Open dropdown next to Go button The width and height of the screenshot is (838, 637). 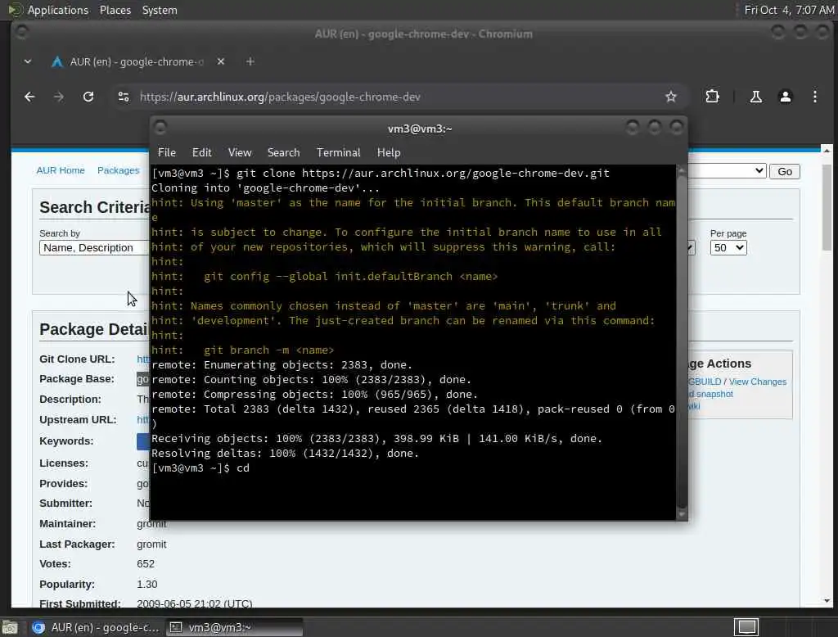tap(727, 171)
